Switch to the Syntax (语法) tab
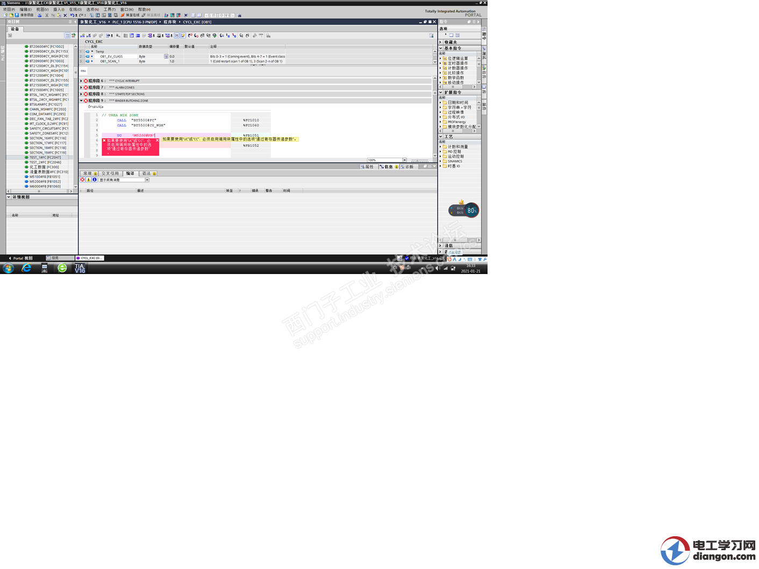759x569 pixels. point(149,174)
